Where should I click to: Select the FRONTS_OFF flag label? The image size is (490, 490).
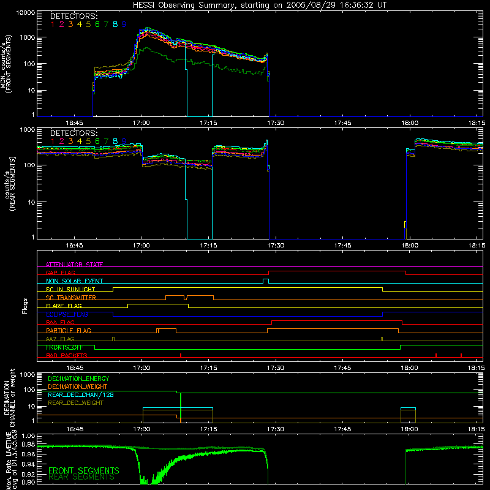tap(64, 347)
